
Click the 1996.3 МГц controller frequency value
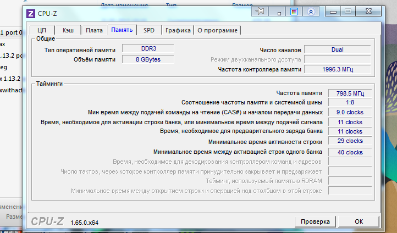pyautogui.click(x=338, y=69)
